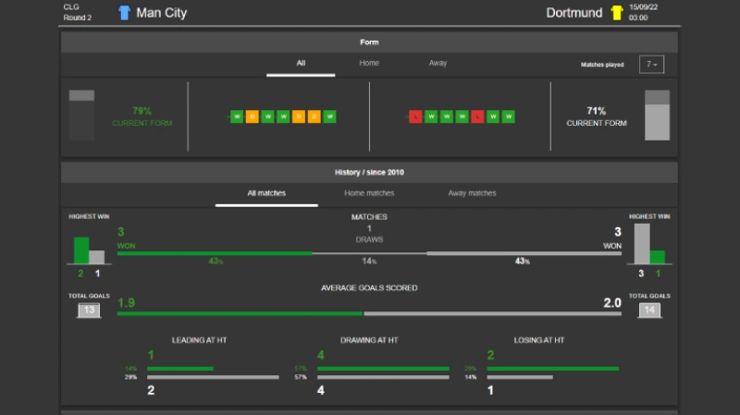Open the Matches played dropdown showing 7
Image resolution: width=740 pixels, height=415 pixels.
click(652, 64)
